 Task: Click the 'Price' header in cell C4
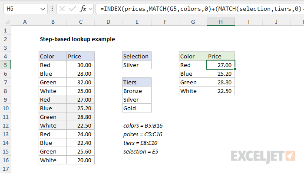point(81,56)
